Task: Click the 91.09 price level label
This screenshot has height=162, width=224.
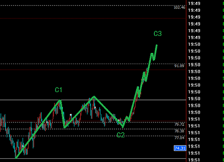Action: [x=179, y=66]
